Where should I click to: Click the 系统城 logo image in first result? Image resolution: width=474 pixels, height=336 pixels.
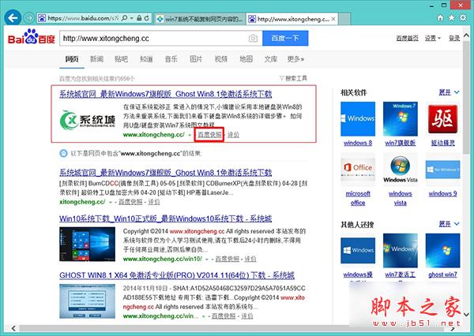pos(88,120)
